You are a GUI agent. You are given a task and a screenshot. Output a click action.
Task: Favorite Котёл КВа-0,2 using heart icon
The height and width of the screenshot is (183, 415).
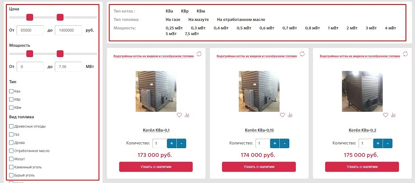tap(386, 115)
